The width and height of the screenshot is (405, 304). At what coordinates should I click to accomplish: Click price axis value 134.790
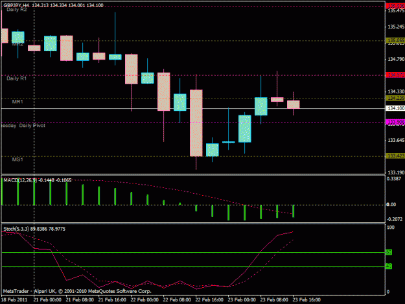(x=396, y=59)
